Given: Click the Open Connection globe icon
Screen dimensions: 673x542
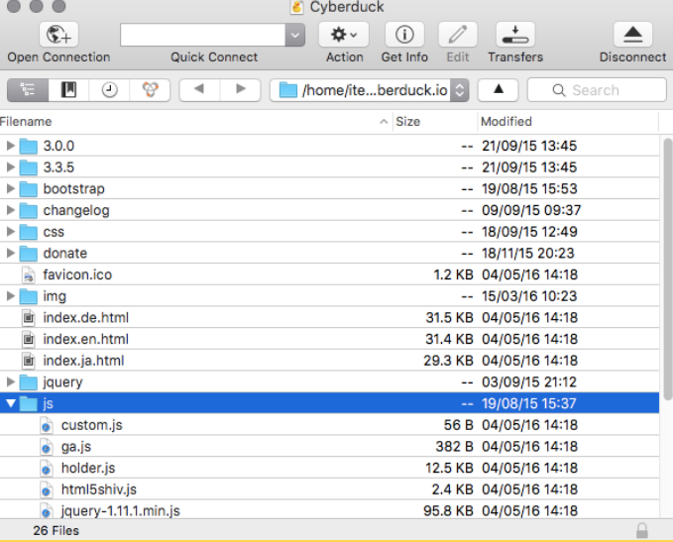Looking at the screenshot, I should click(x=58, y=35).
